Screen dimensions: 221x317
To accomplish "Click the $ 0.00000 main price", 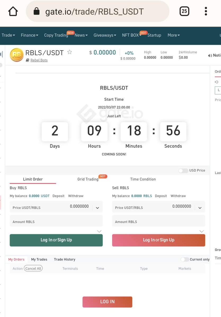I will coord(103,52).
